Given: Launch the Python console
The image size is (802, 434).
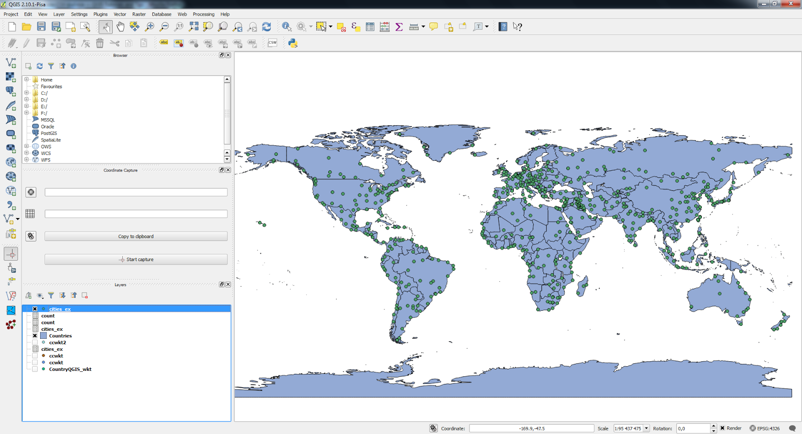Looking at the screenshot, I should coord(293,43).
